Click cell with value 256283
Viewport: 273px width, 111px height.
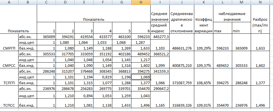pyautogui.click(x=84, y=89)
